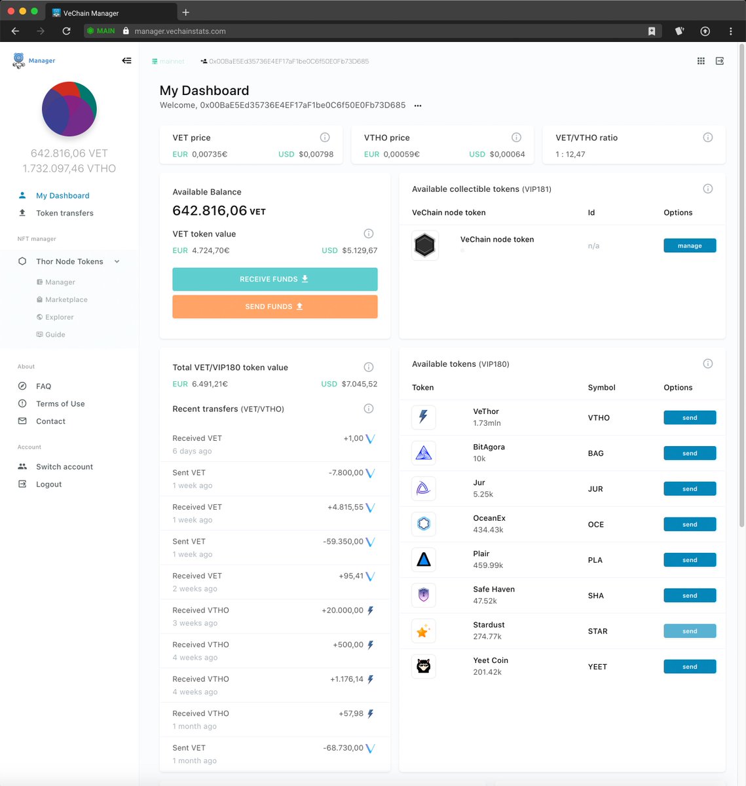Bookmark this page in address bar
Viewport: 746px width, 786px height.
(652, 31)
